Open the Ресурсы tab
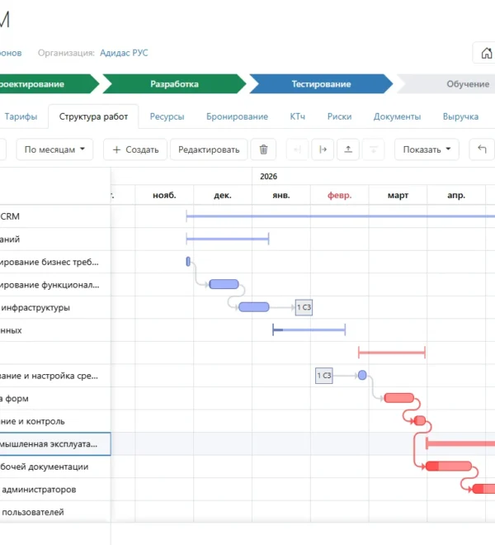Viewport: 495px width, 545px height. [167, 116]
